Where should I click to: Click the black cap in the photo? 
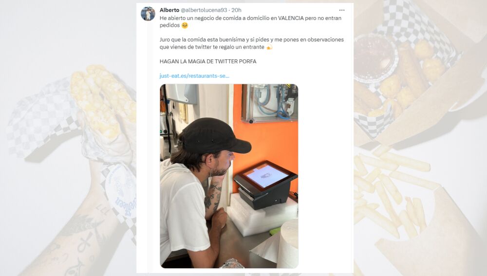pos(214,136)
